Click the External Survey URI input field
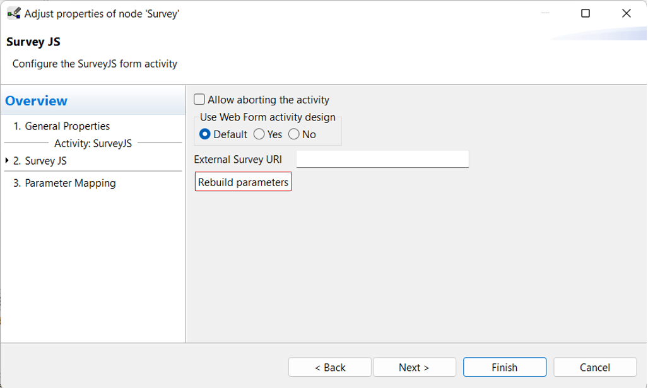648x388 pixels. pyautogui.click(x=382, y=159)
